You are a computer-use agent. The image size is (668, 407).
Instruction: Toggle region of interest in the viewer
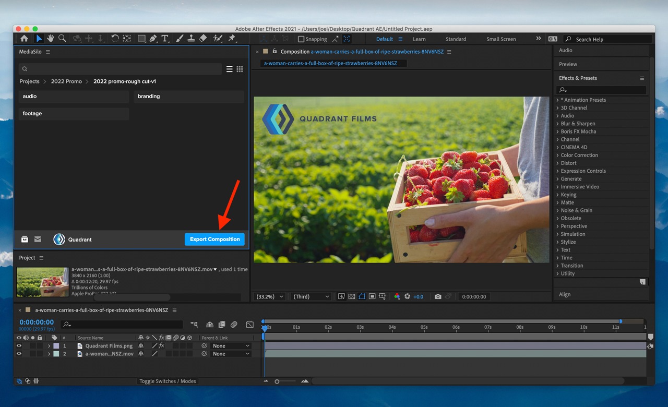pos(372,296)
